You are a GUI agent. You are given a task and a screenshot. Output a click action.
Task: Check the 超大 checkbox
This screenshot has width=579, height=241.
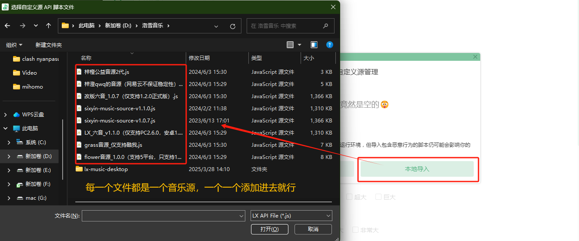[349, 197]
